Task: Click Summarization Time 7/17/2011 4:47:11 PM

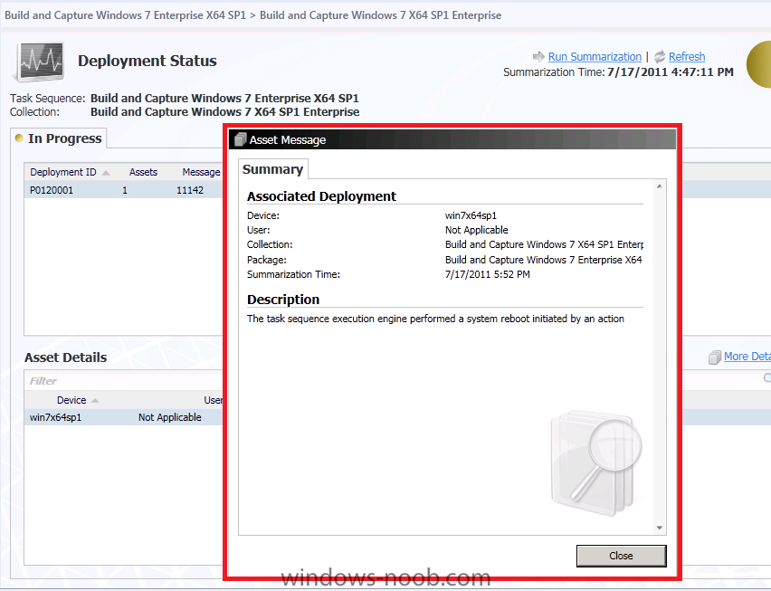Action: (671, 71)
